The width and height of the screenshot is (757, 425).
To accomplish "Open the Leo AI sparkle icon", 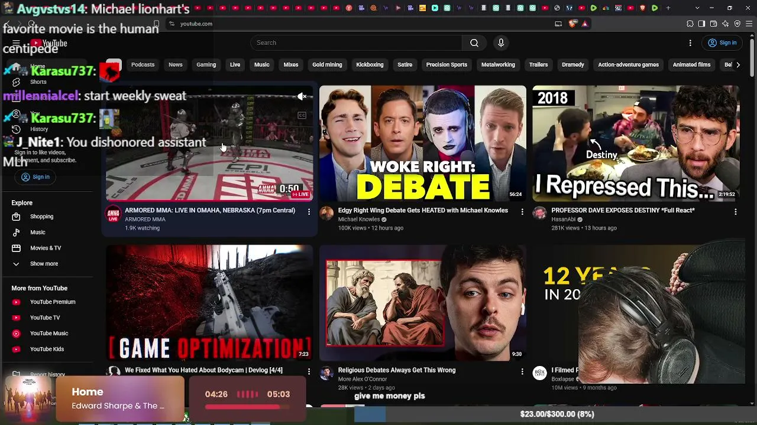I will (x=726, y=24).
